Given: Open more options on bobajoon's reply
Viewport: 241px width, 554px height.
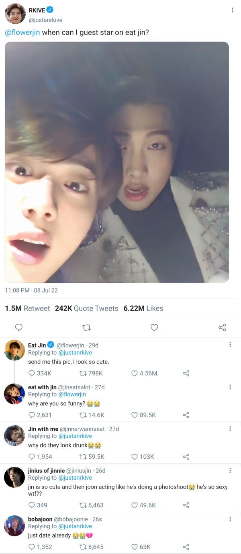Looking at the screenshot, I should point(230,519).
